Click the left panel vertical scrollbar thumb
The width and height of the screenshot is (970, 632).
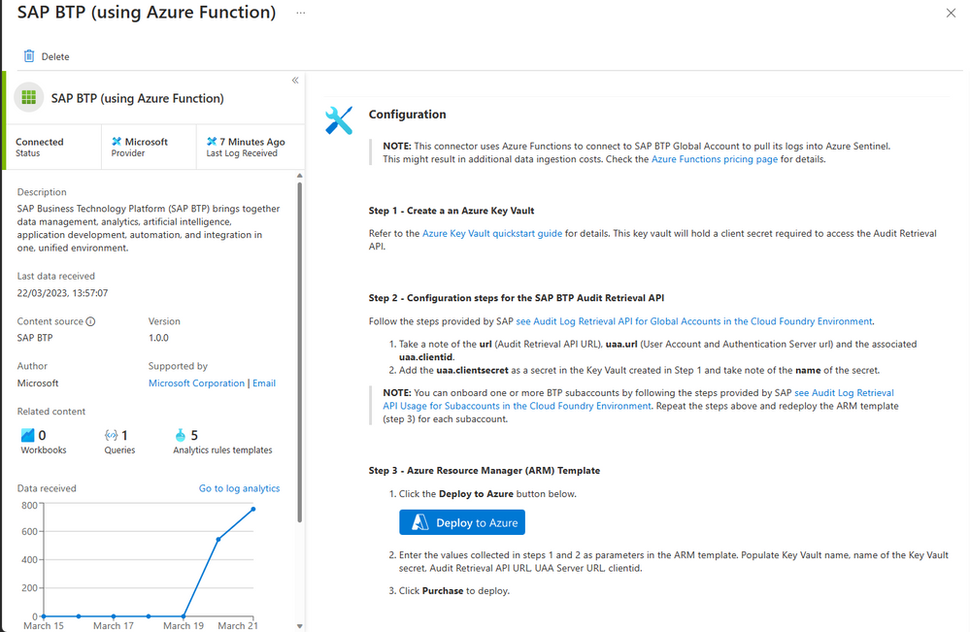300,352
